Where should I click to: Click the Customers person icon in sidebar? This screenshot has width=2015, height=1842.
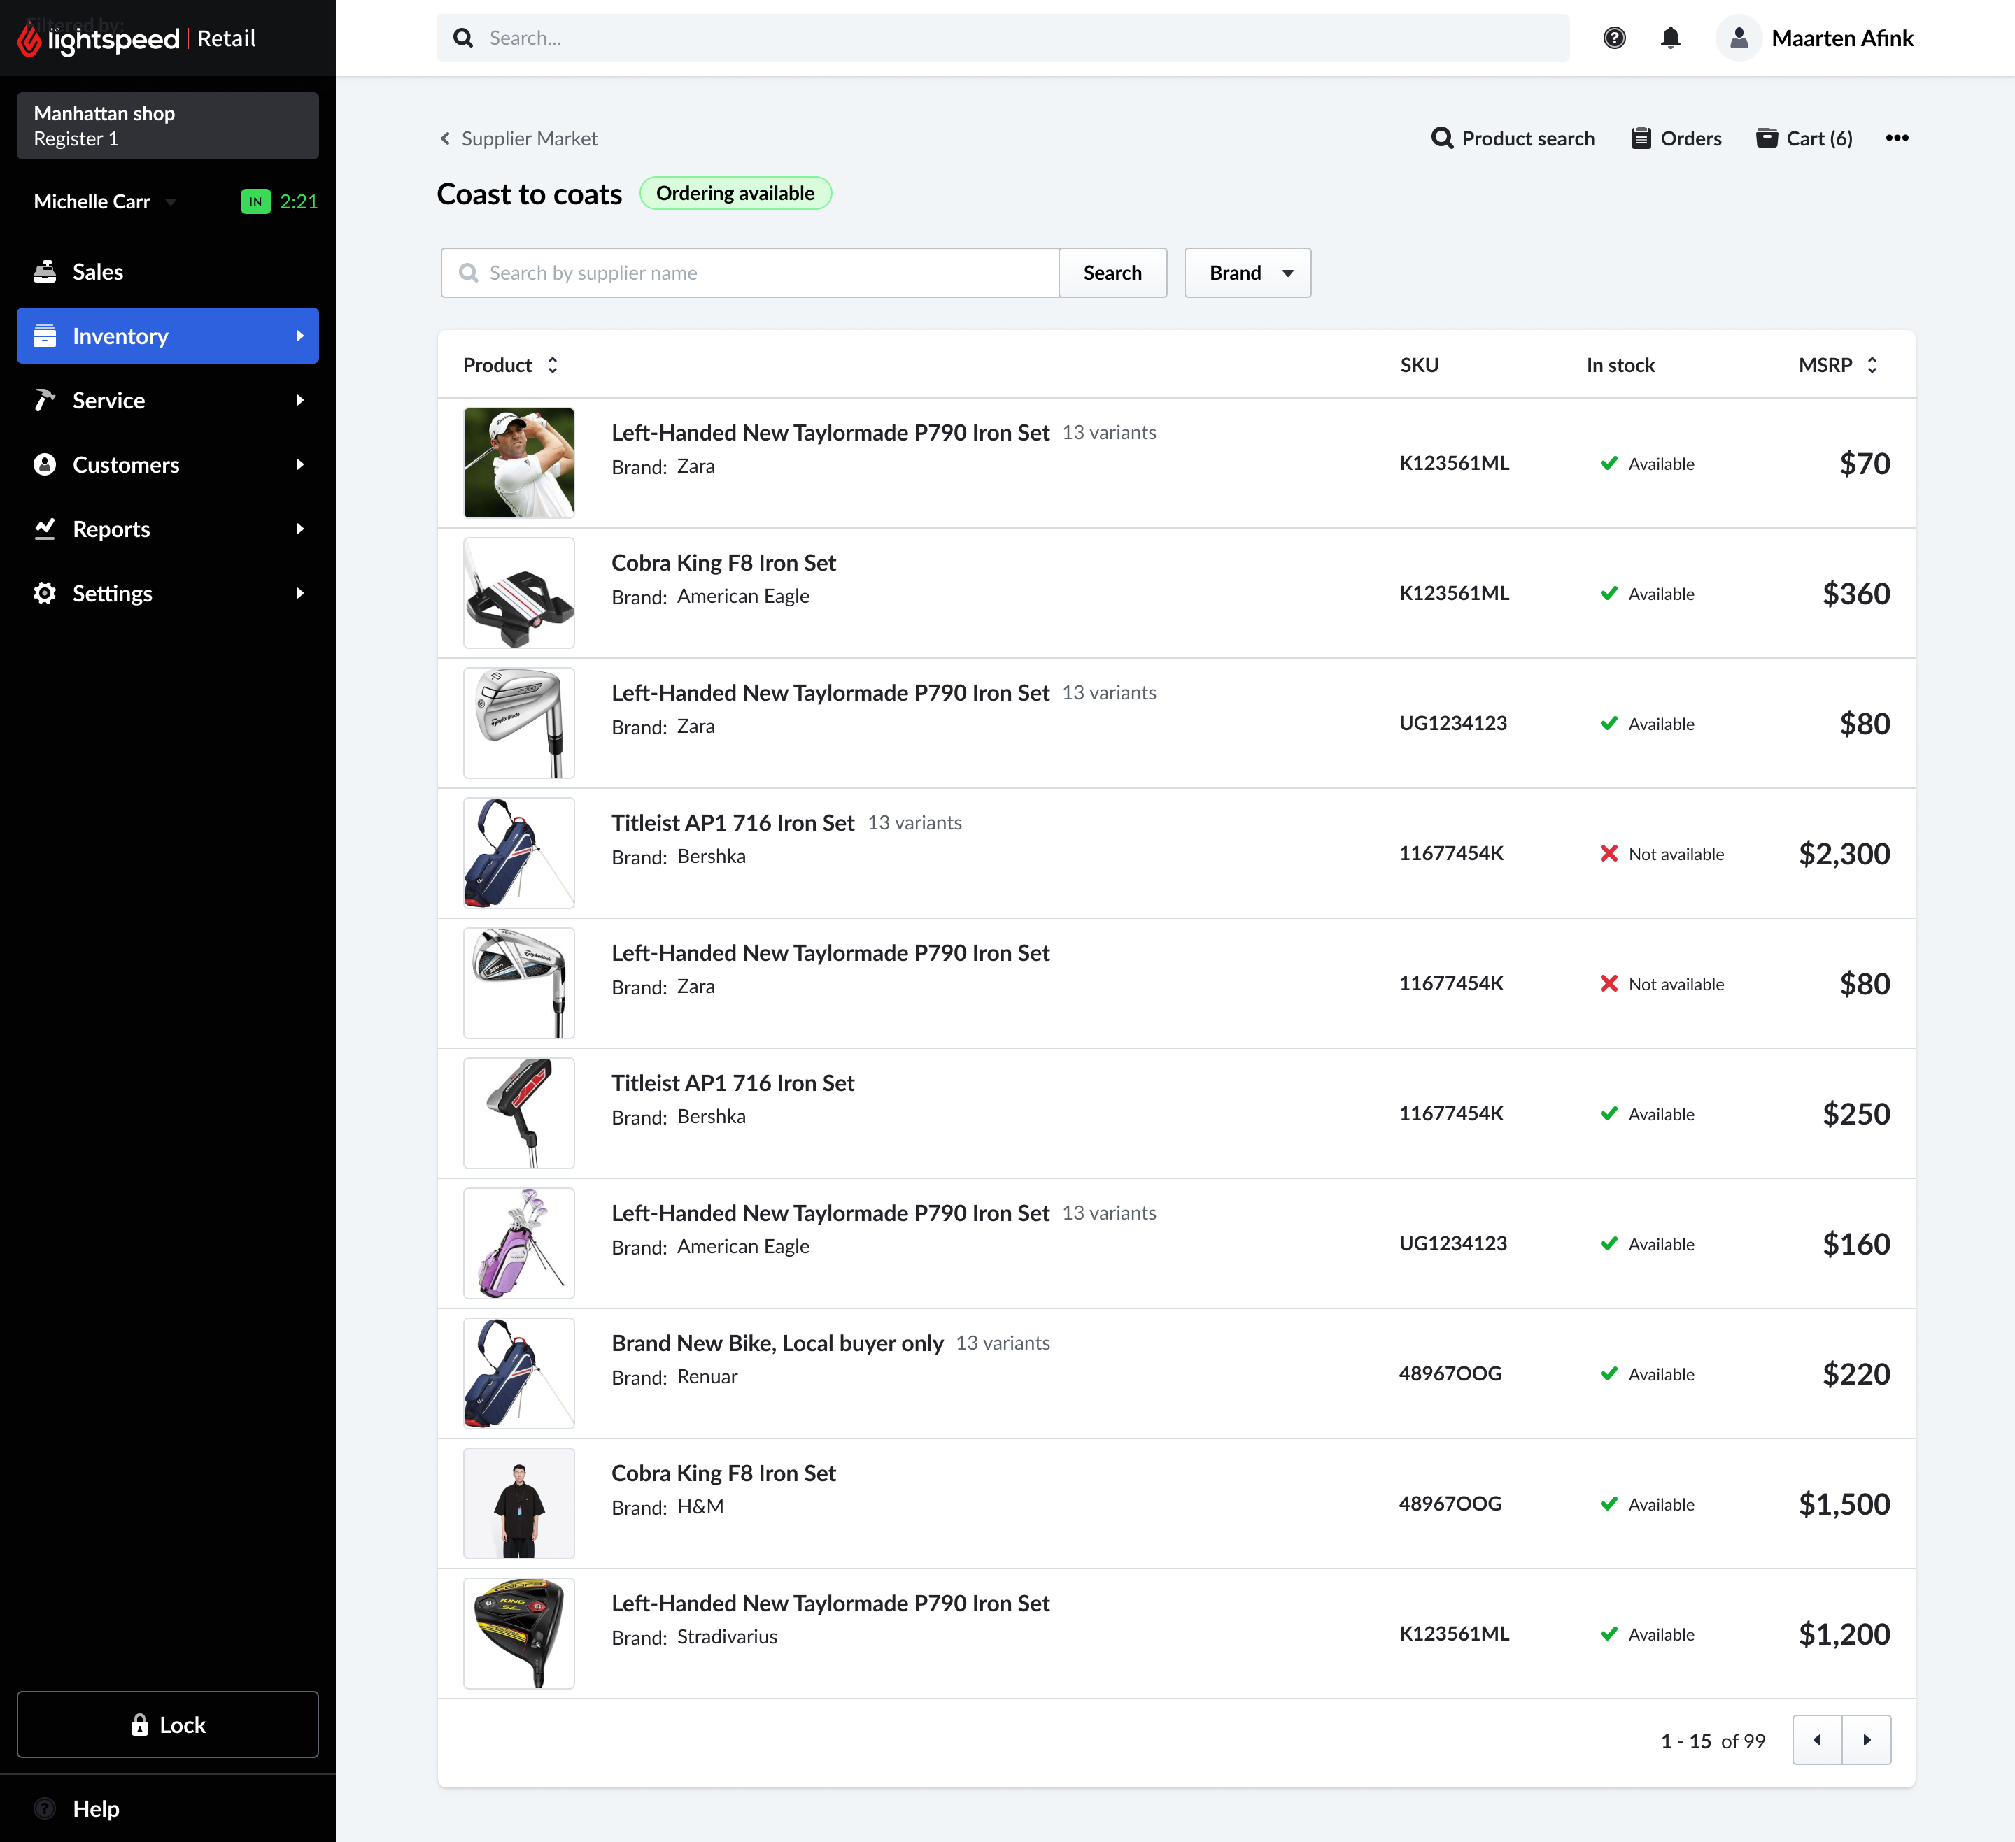[45, 464]
